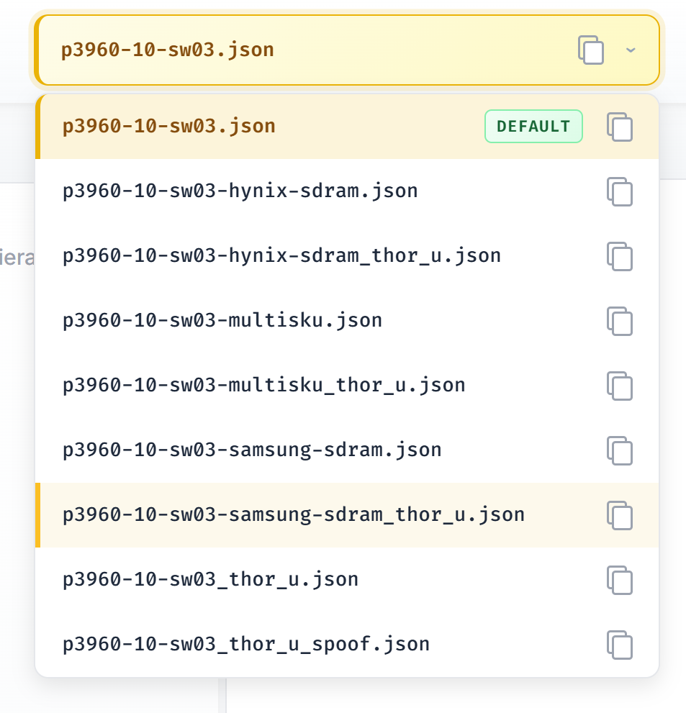Copy p3960-10-sw03-samsung-sdram_thor_u.json name

pos(620,516)
